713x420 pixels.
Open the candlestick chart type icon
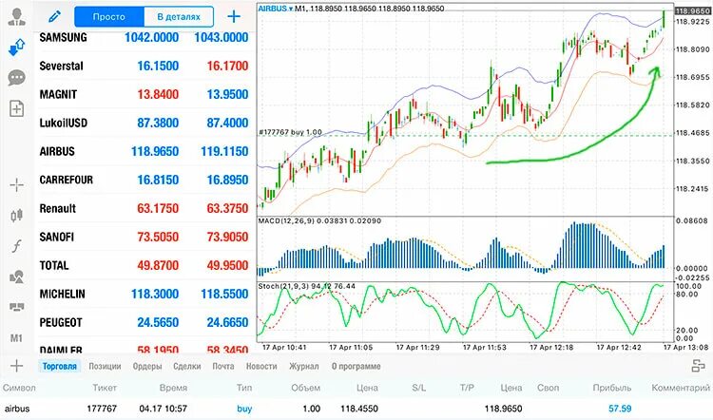click(x=17, y=216)
